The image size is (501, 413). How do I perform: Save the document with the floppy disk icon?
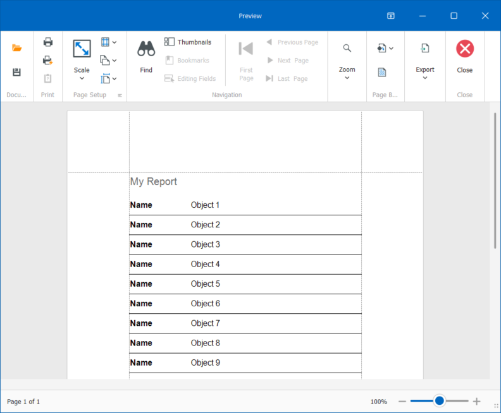point(16,72)
